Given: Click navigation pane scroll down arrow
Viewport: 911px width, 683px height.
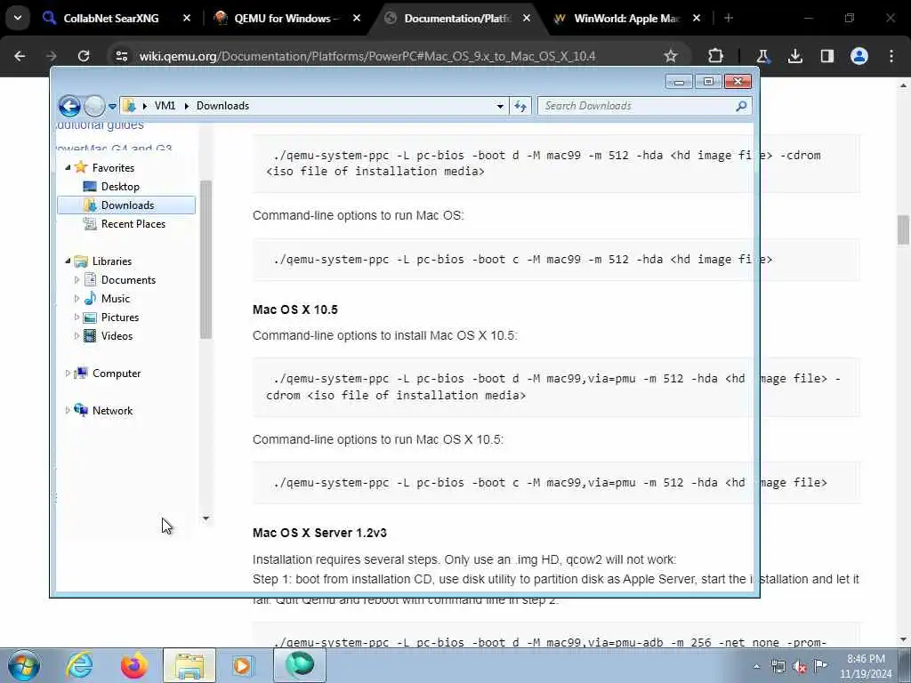Looking at the screenshot, I should 206,518.
